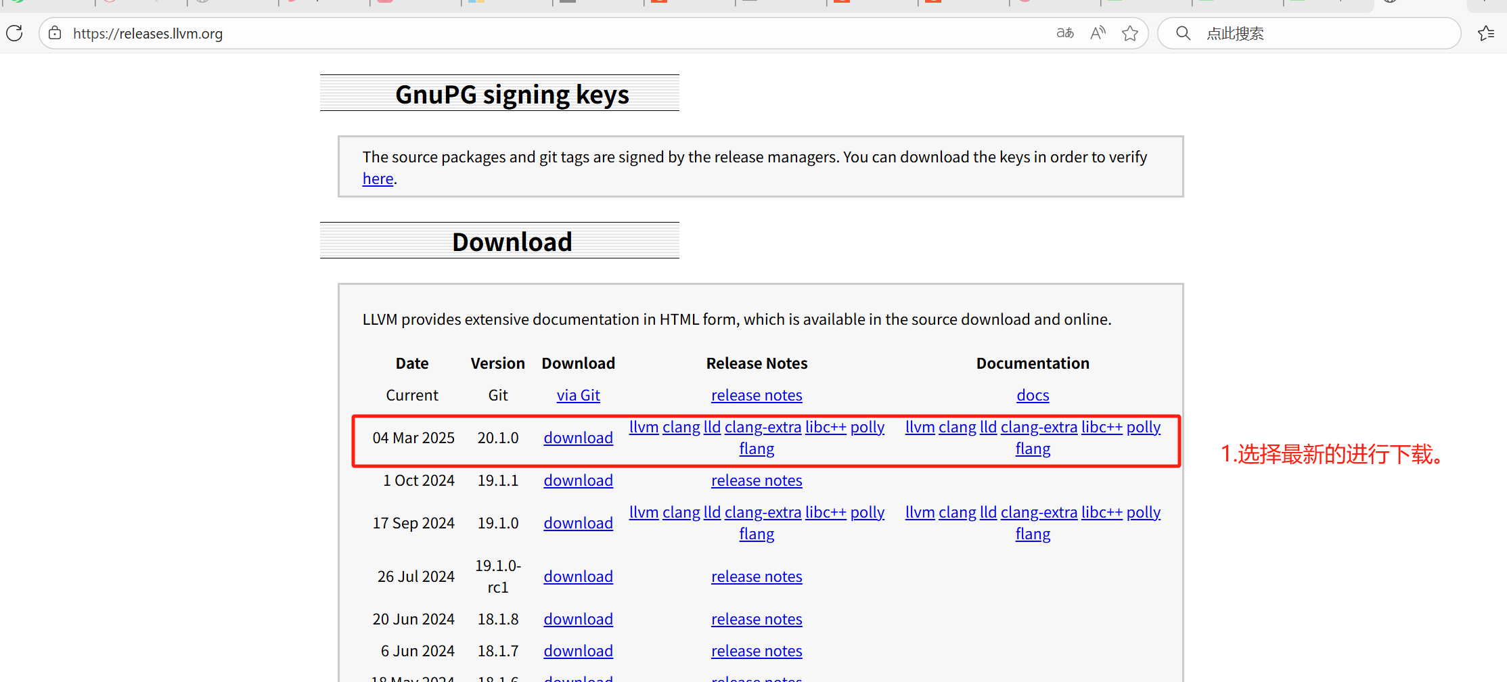Open release notes for 18.1.8

coord(757,619)
